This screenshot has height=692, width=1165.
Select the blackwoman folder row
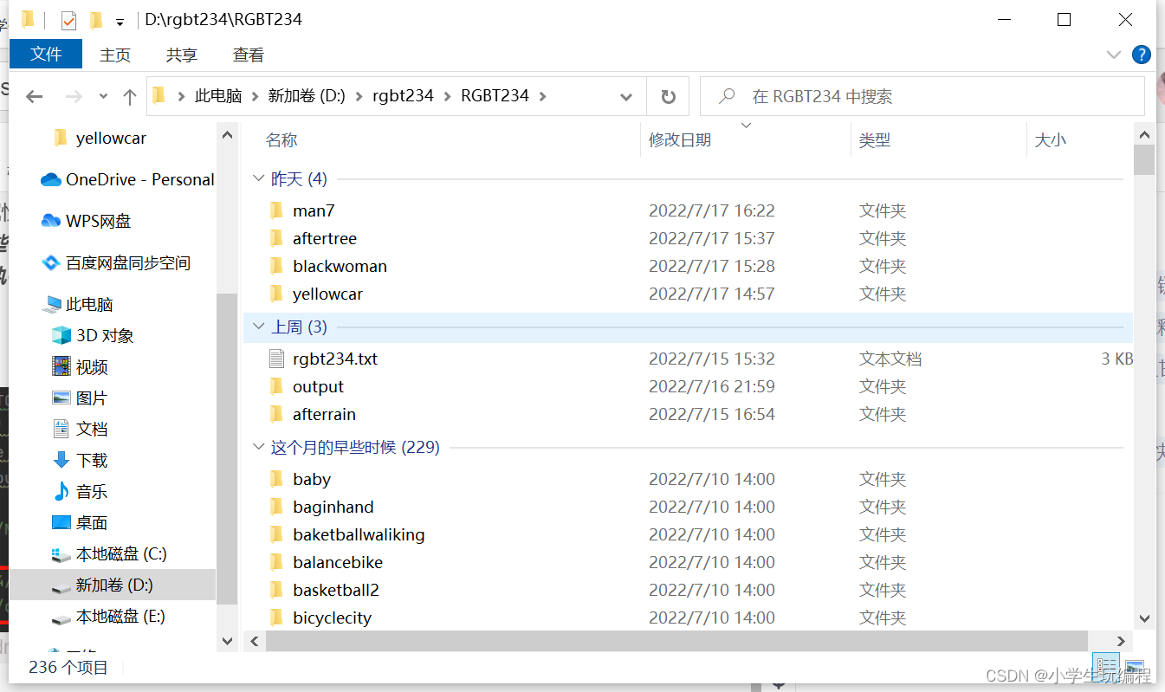click(x=688, y=266)
